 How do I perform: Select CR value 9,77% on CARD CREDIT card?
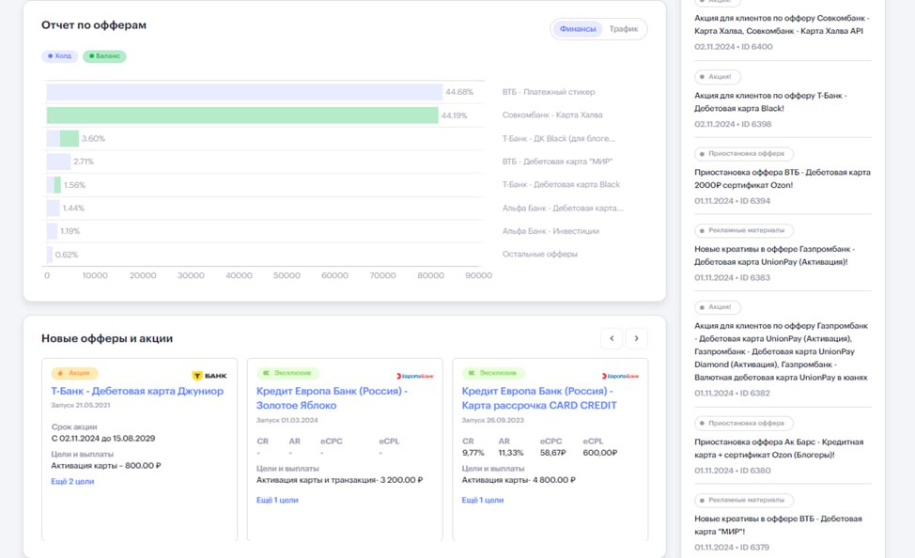tap(473, 453)
